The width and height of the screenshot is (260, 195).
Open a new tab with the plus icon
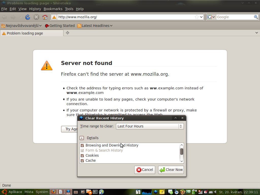tap(68, 33)
